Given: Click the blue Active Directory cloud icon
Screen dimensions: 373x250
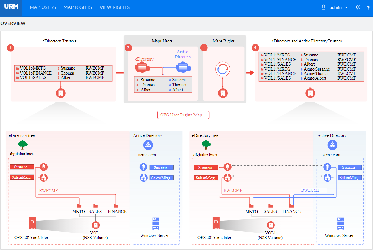Looking at the screenshot, I should pyautogui.click(x=183, y=67).
